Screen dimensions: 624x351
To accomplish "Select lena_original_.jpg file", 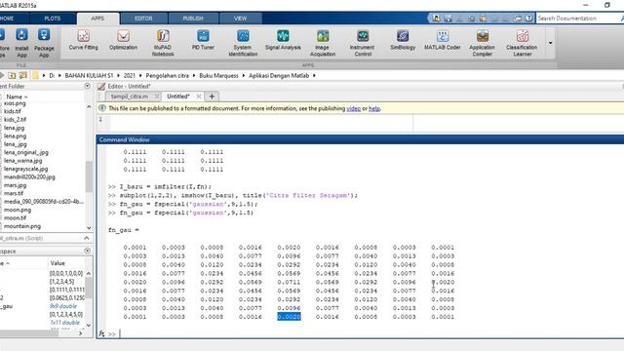I will [26, 152].
